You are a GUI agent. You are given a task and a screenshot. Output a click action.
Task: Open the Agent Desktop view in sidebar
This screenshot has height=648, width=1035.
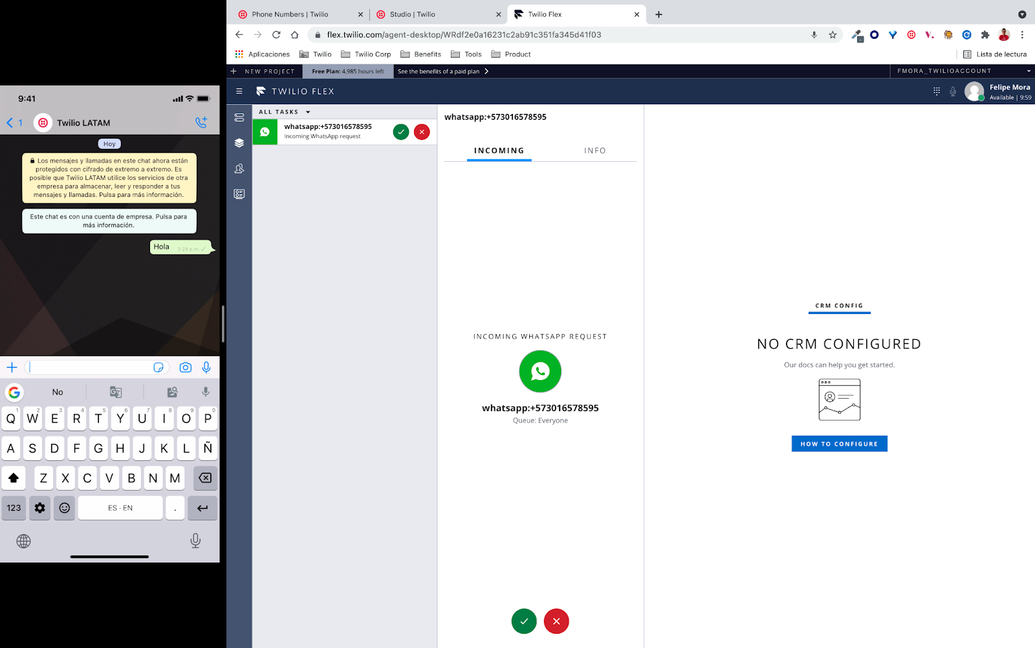click(239, 118)
